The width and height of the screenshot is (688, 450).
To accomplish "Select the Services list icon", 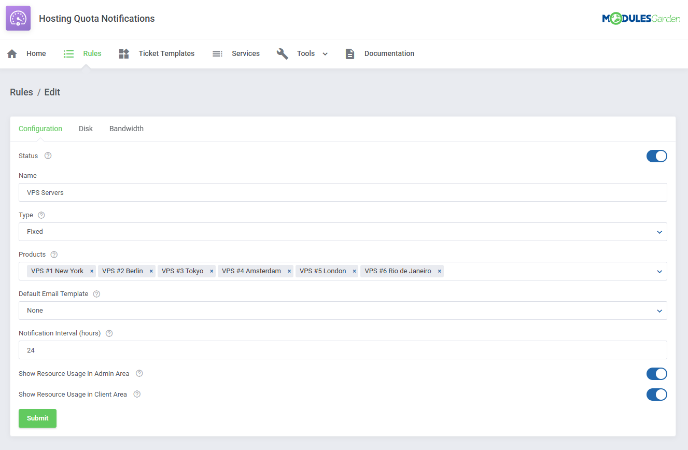I will coord(217,53).
